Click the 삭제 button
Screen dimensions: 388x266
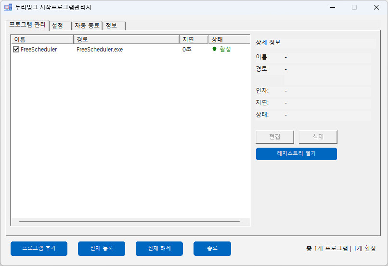(318, 137)
